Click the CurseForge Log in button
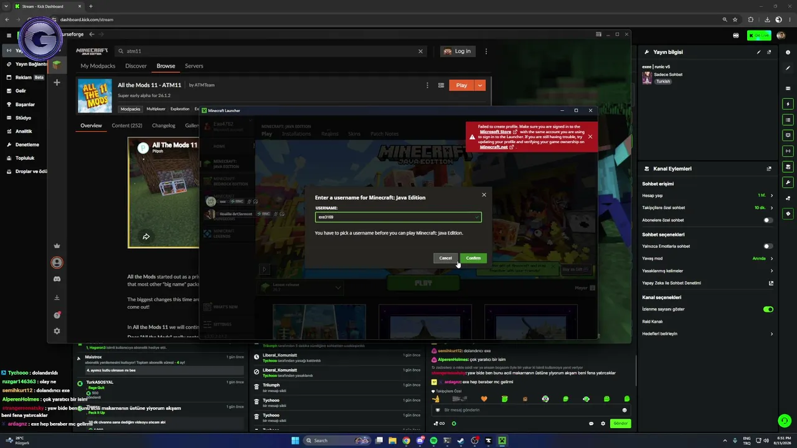 457,51
